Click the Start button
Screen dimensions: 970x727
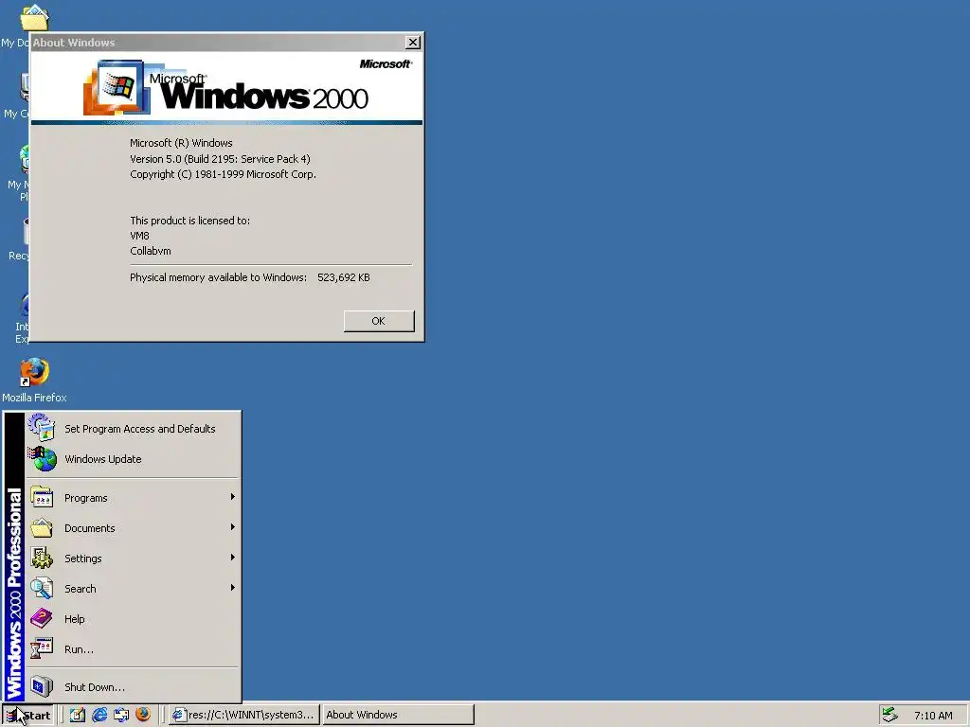click(x=28, y=716)
